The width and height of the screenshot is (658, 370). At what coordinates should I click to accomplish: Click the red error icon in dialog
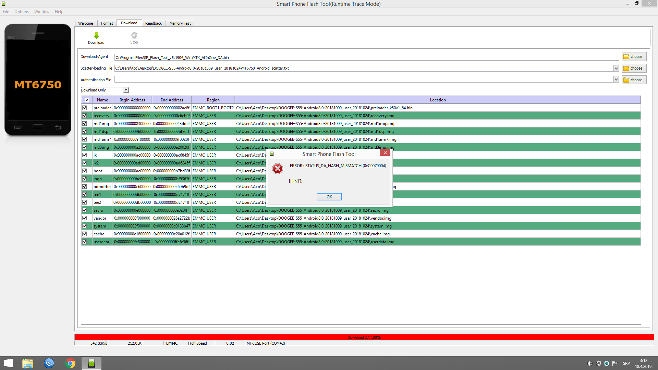(x=278, y=169)
